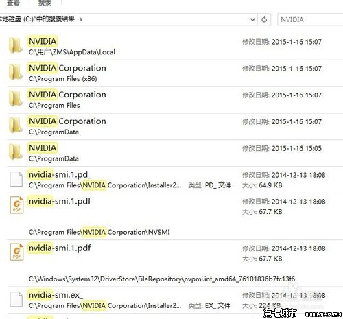Click Installer2 path under nvidia-smi.ex_
The image size is (343, 319).
105,305
